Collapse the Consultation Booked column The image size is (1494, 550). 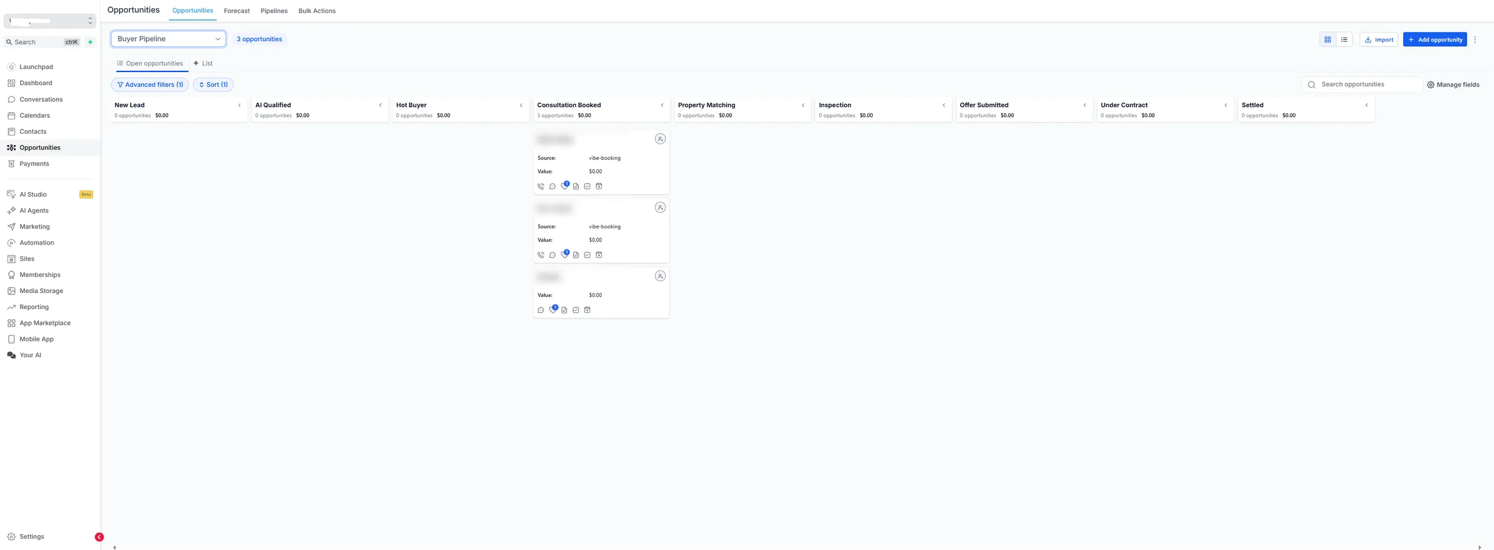click(x=662, y=105)
